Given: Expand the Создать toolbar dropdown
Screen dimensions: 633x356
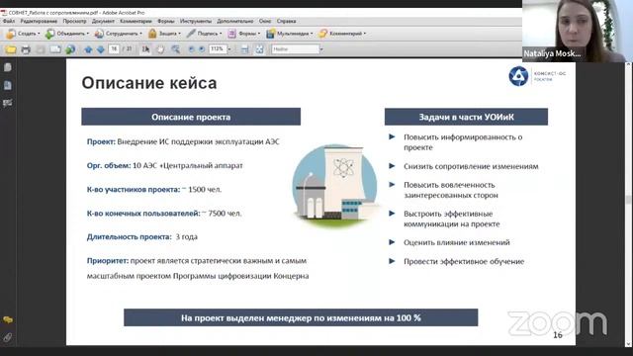Looking at the screenshot, I should tap(39, 34).
